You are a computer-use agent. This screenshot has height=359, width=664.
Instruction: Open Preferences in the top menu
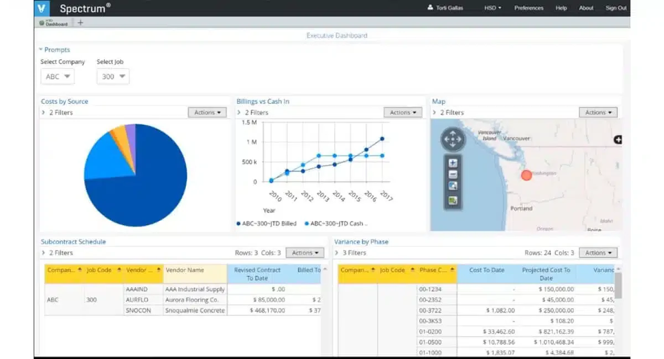click(529, 8)
